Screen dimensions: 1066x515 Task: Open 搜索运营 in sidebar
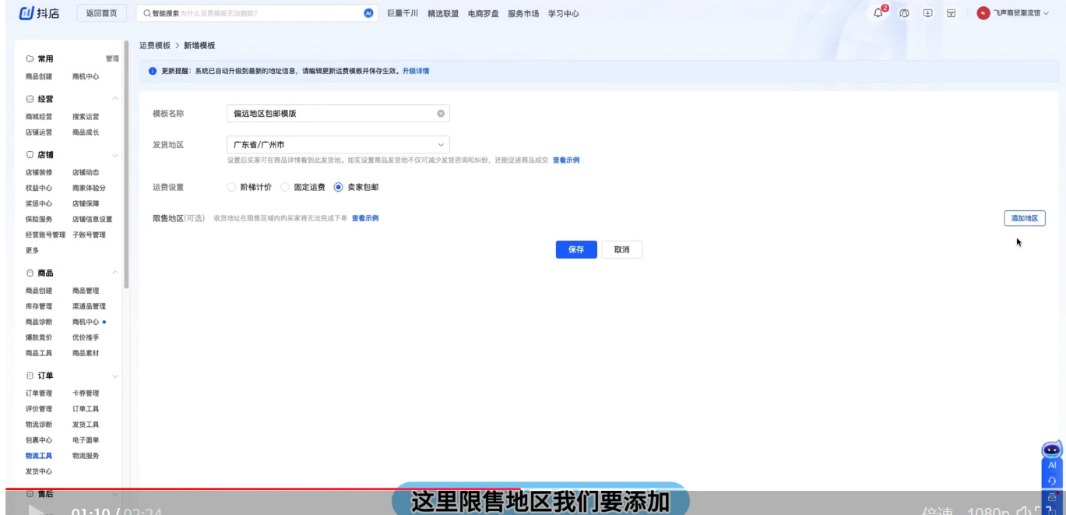click(86, 117)
